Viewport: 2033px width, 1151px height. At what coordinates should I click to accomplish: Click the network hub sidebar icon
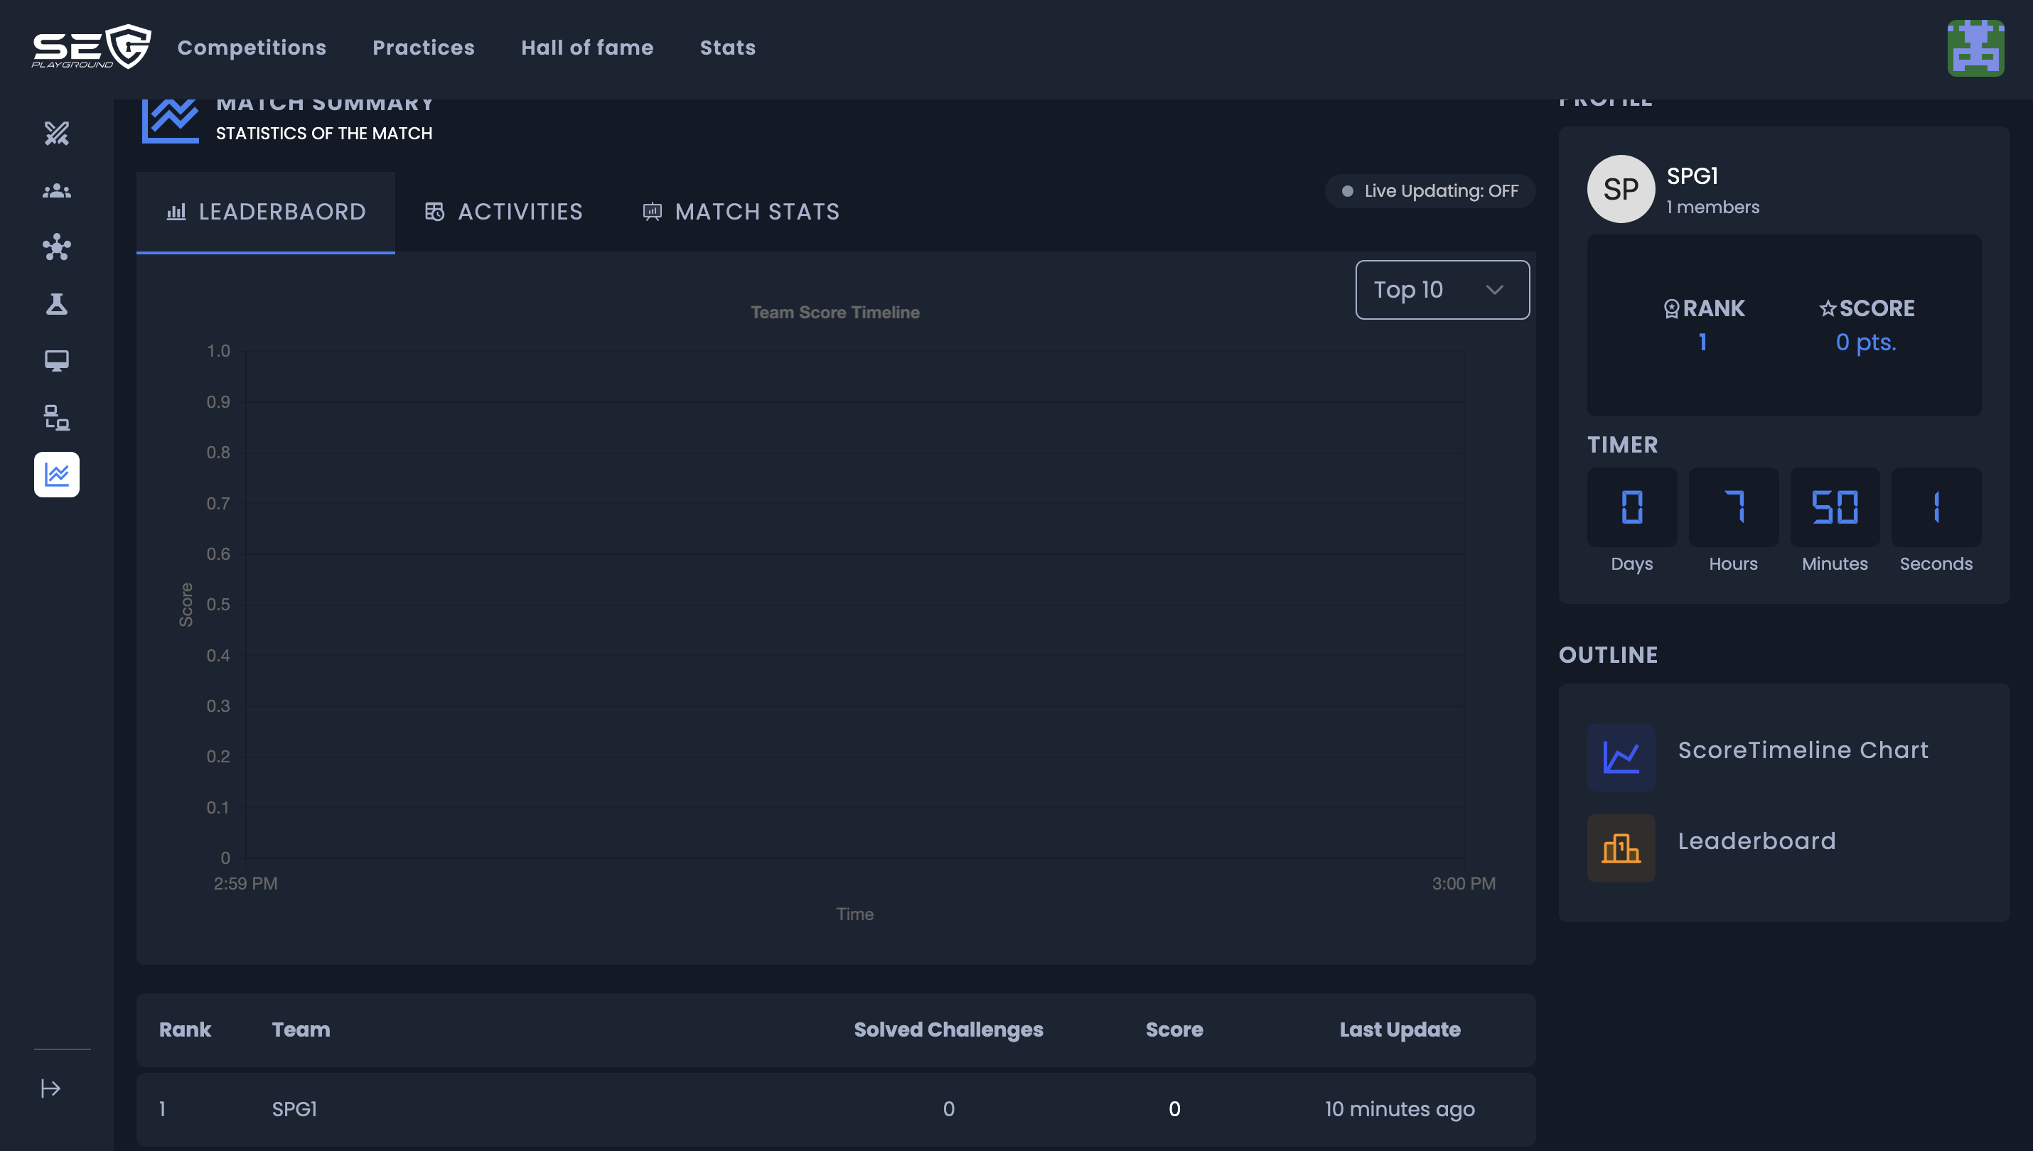(x=56, y=247)
